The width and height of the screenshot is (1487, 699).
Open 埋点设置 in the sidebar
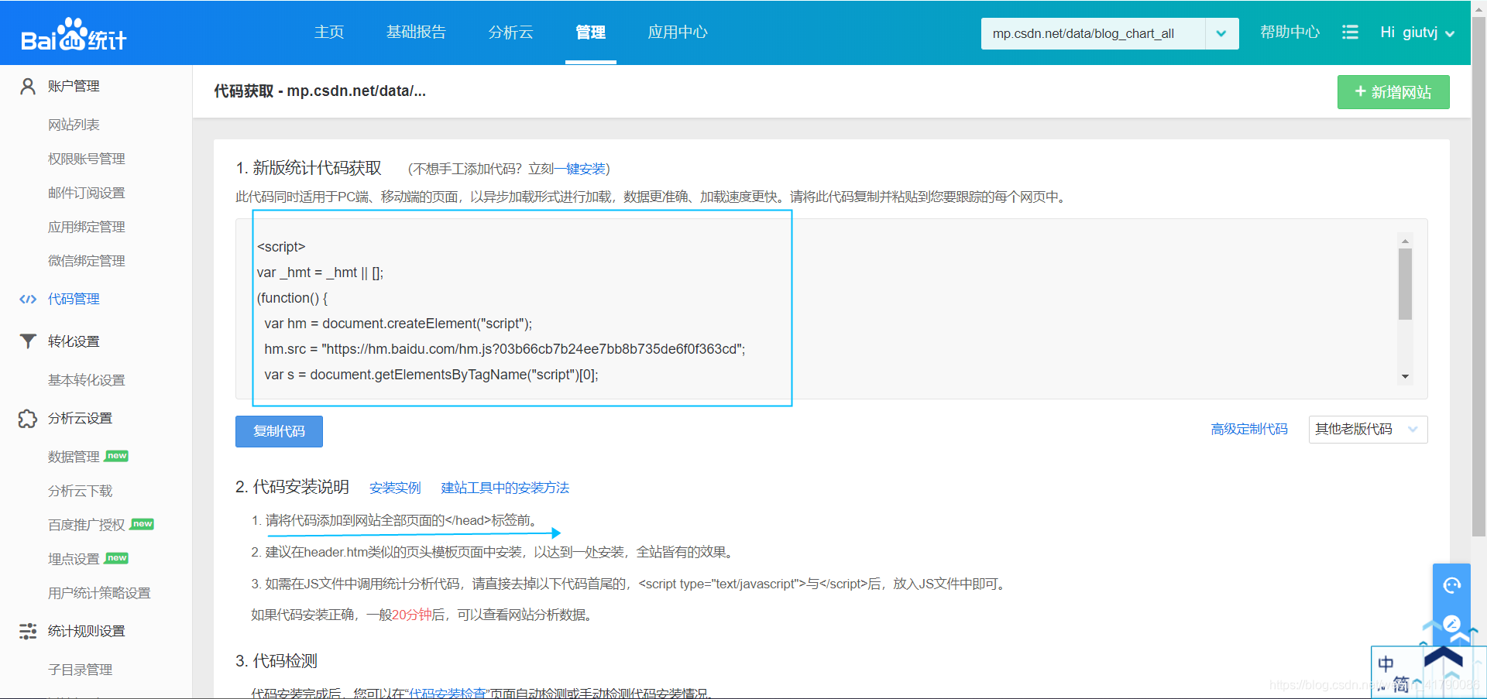(x=74, y=559)
